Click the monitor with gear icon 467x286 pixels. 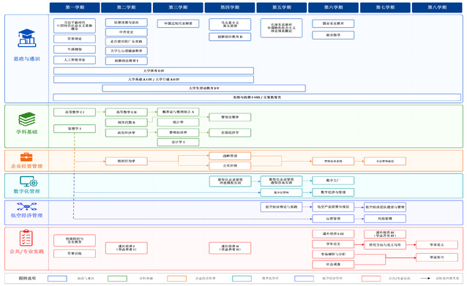[x=29, y=181]
